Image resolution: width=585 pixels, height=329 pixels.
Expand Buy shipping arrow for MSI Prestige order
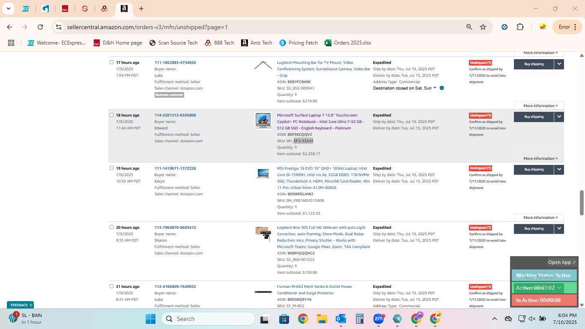pos(559,170)
